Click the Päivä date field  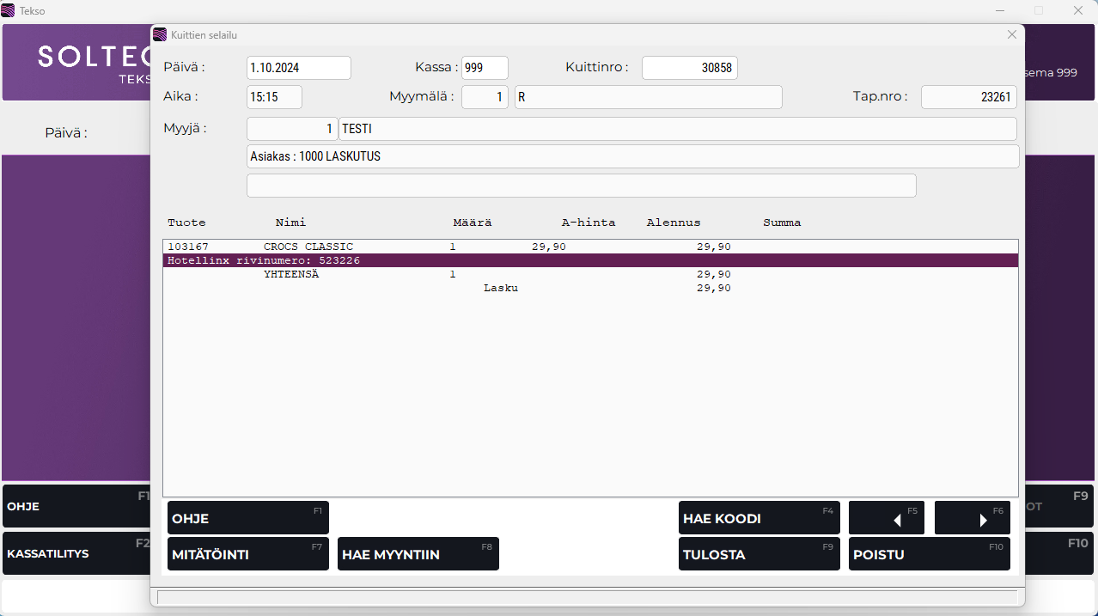298,68
